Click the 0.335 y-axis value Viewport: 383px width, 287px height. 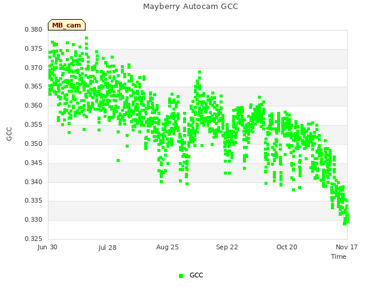tap(34, 201)
